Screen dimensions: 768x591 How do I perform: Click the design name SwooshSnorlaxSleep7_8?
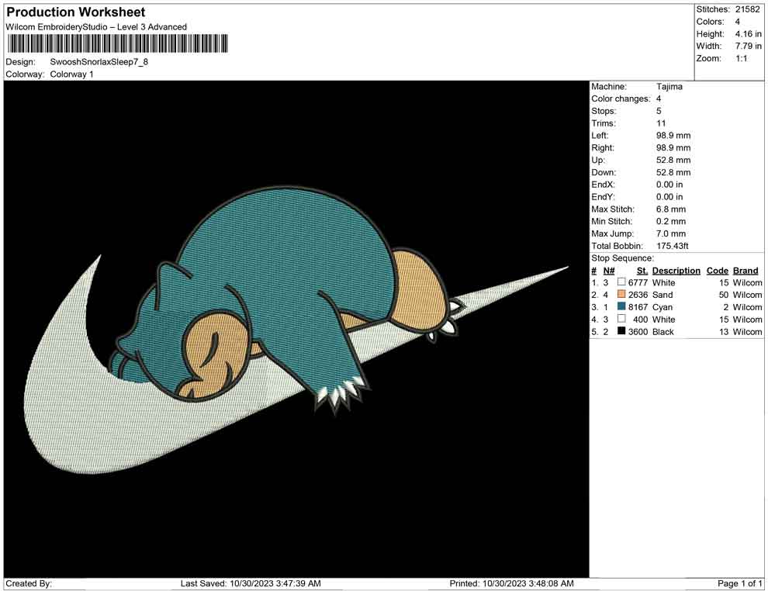(x=99, y=61)
